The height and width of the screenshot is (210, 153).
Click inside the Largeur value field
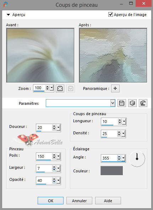pyautogui.click(x=44, y=168)
